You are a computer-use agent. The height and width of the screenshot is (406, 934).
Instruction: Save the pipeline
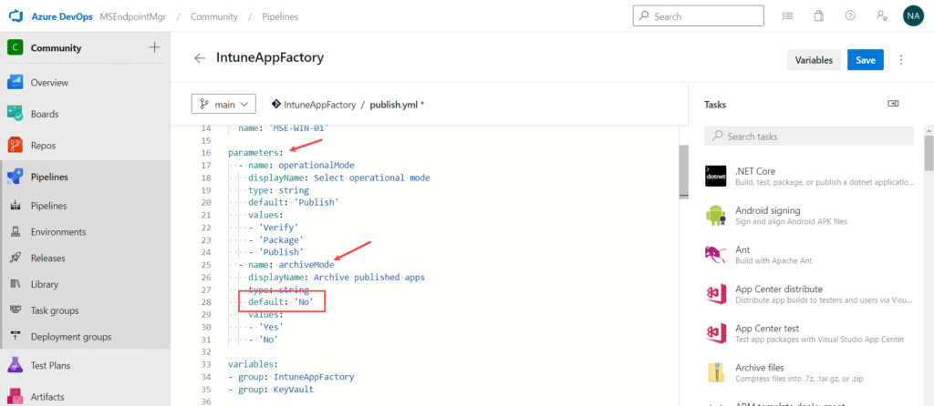[x=866, y=60]
